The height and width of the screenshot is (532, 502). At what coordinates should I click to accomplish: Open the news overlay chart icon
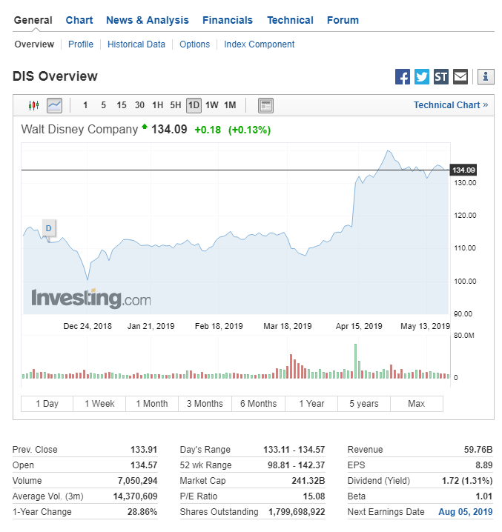265,105
